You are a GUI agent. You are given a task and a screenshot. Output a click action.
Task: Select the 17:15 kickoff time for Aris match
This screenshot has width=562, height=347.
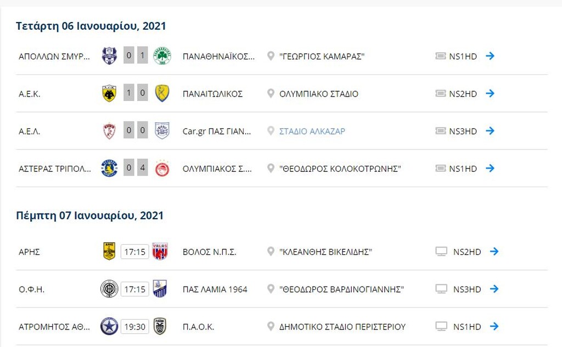click(x=135, y=251)
